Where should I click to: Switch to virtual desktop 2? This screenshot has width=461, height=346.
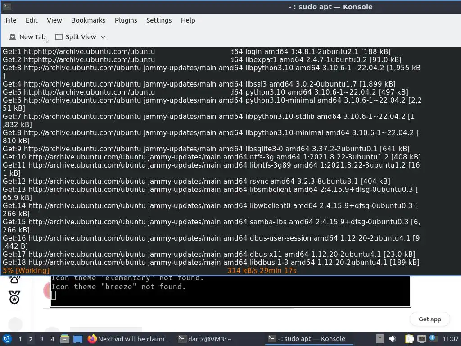pyautogui.click(x=31, y=339)
